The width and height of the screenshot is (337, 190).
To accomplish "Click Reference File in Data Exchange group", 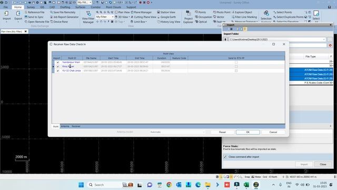I will pos(35,12).
